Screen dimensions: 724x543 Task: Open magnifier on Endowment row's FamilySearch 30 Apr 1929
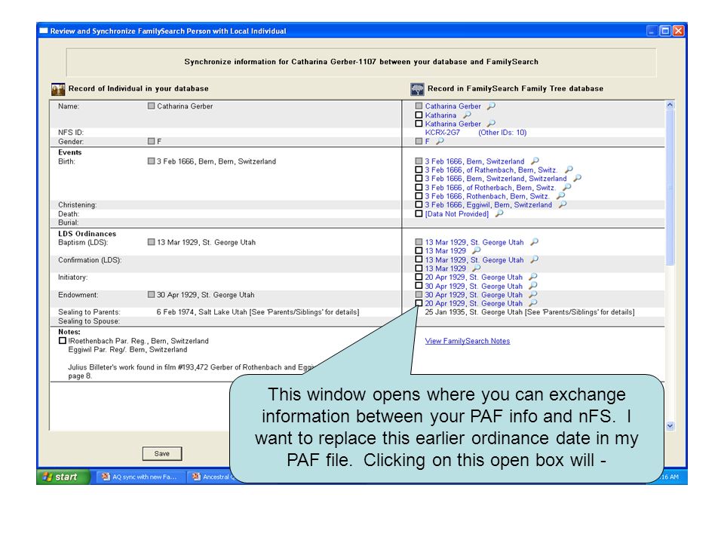(x=533, y=294)
